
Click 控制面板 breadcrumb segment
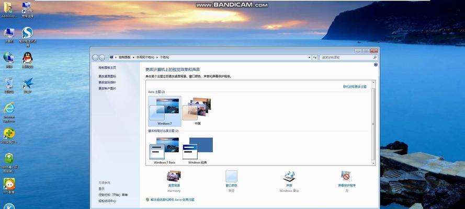click(124, 57)
